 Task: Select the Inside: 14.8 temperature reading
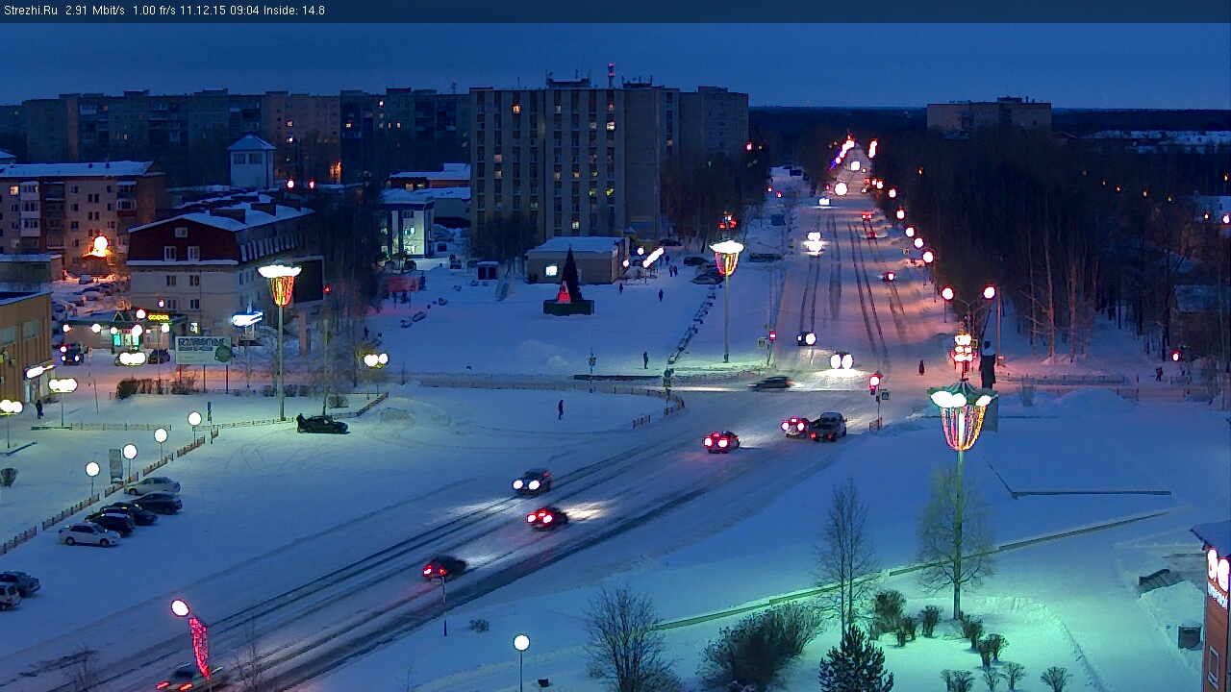point(295,11)
